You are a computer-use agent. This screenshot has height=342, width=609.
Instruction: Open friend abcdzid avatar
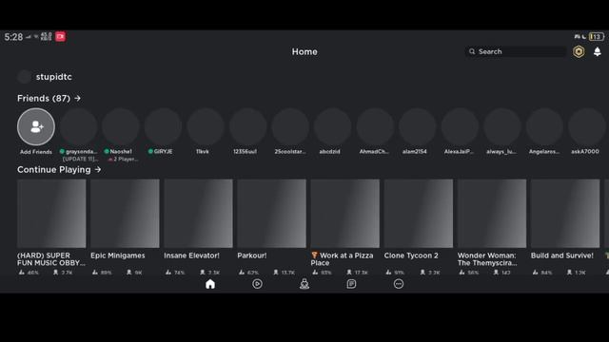[x=332, y=126]
